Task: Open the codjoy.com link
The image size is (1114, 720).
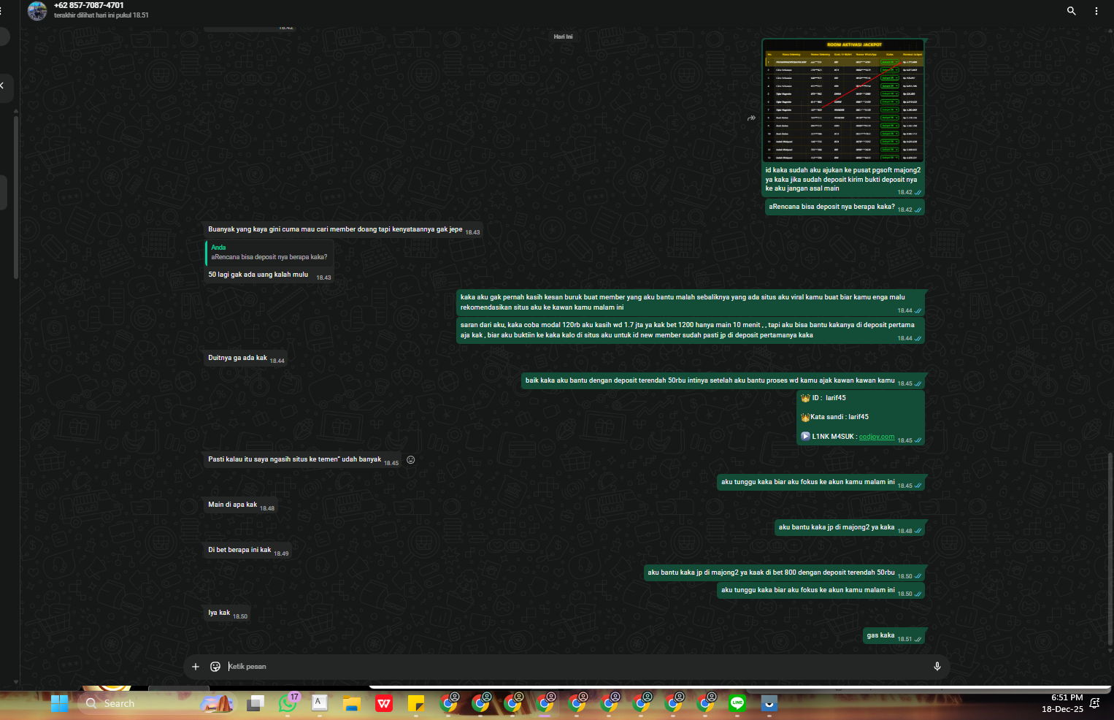Action: (877, 437)
